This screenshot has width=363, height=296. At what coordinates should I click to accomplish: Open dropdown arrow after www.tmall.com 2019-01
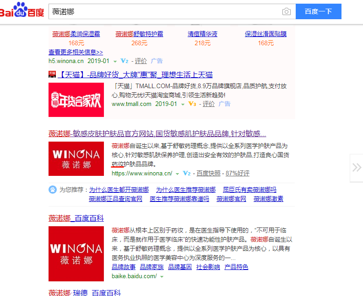pos(183,105)
